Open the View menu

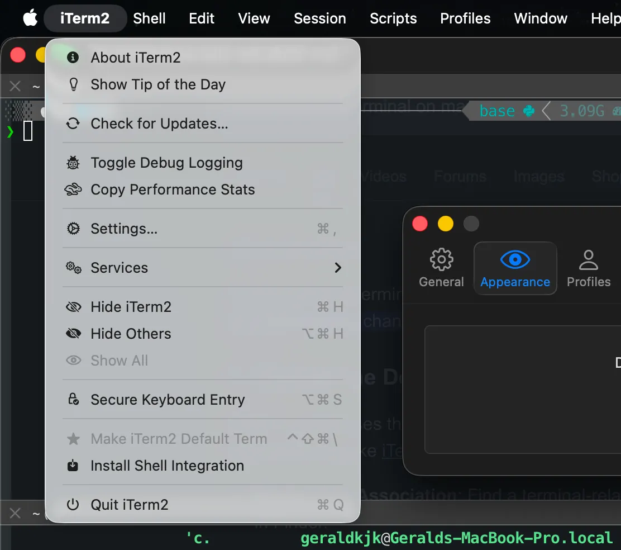pos(254,18)
